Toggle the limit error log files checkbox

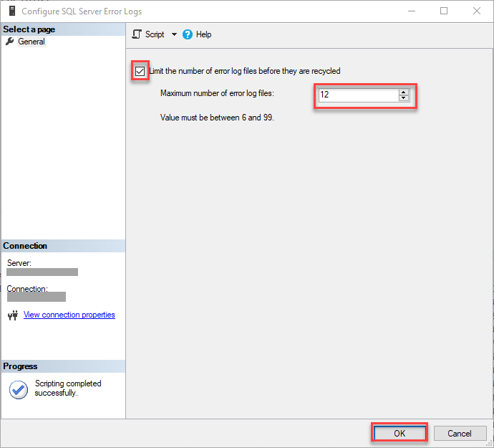pos(140,71)
